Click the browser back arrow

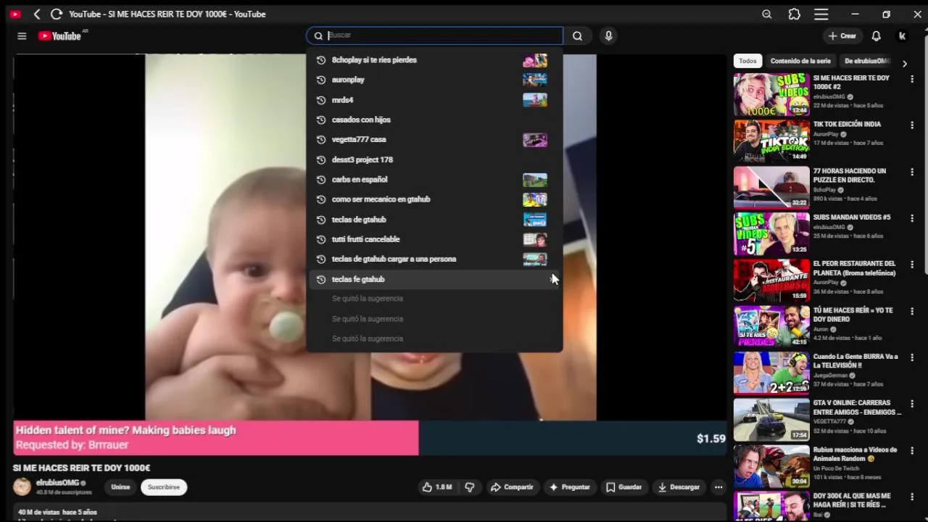(x=37, y=14)
